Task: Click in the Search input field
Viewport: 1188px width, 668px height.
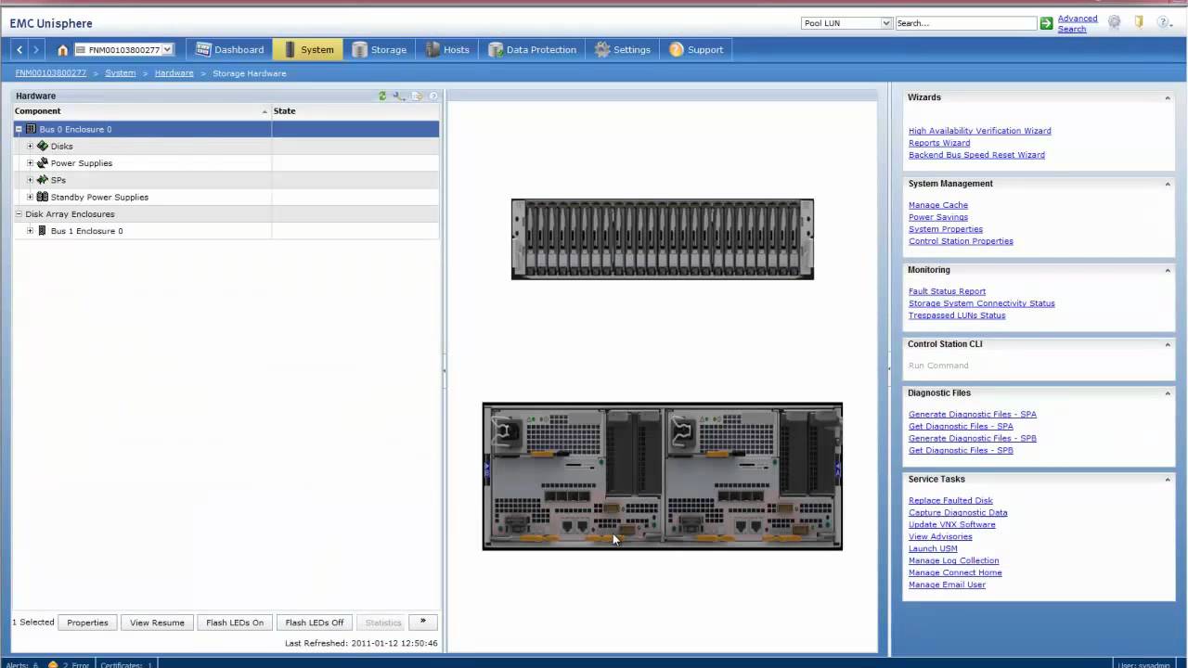Action: click(965, 23)
